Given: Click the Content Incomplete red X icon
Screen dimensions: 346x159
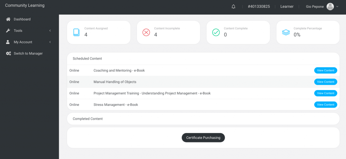Looking at the screenshot, I should (146, 32).
